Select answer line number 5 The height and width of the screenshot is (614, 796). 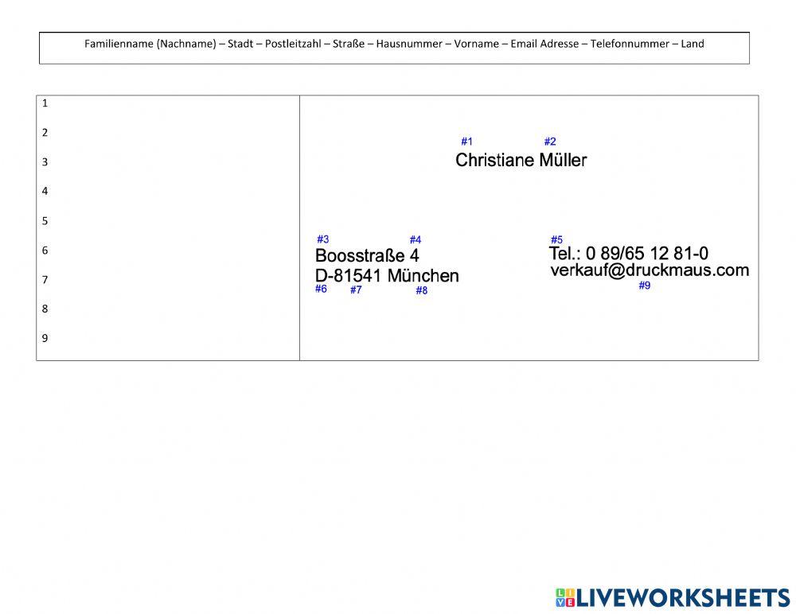click(x=167, y=221)
